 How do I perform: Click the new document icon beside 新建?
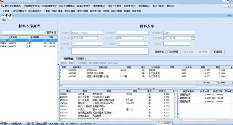(3, 11)
